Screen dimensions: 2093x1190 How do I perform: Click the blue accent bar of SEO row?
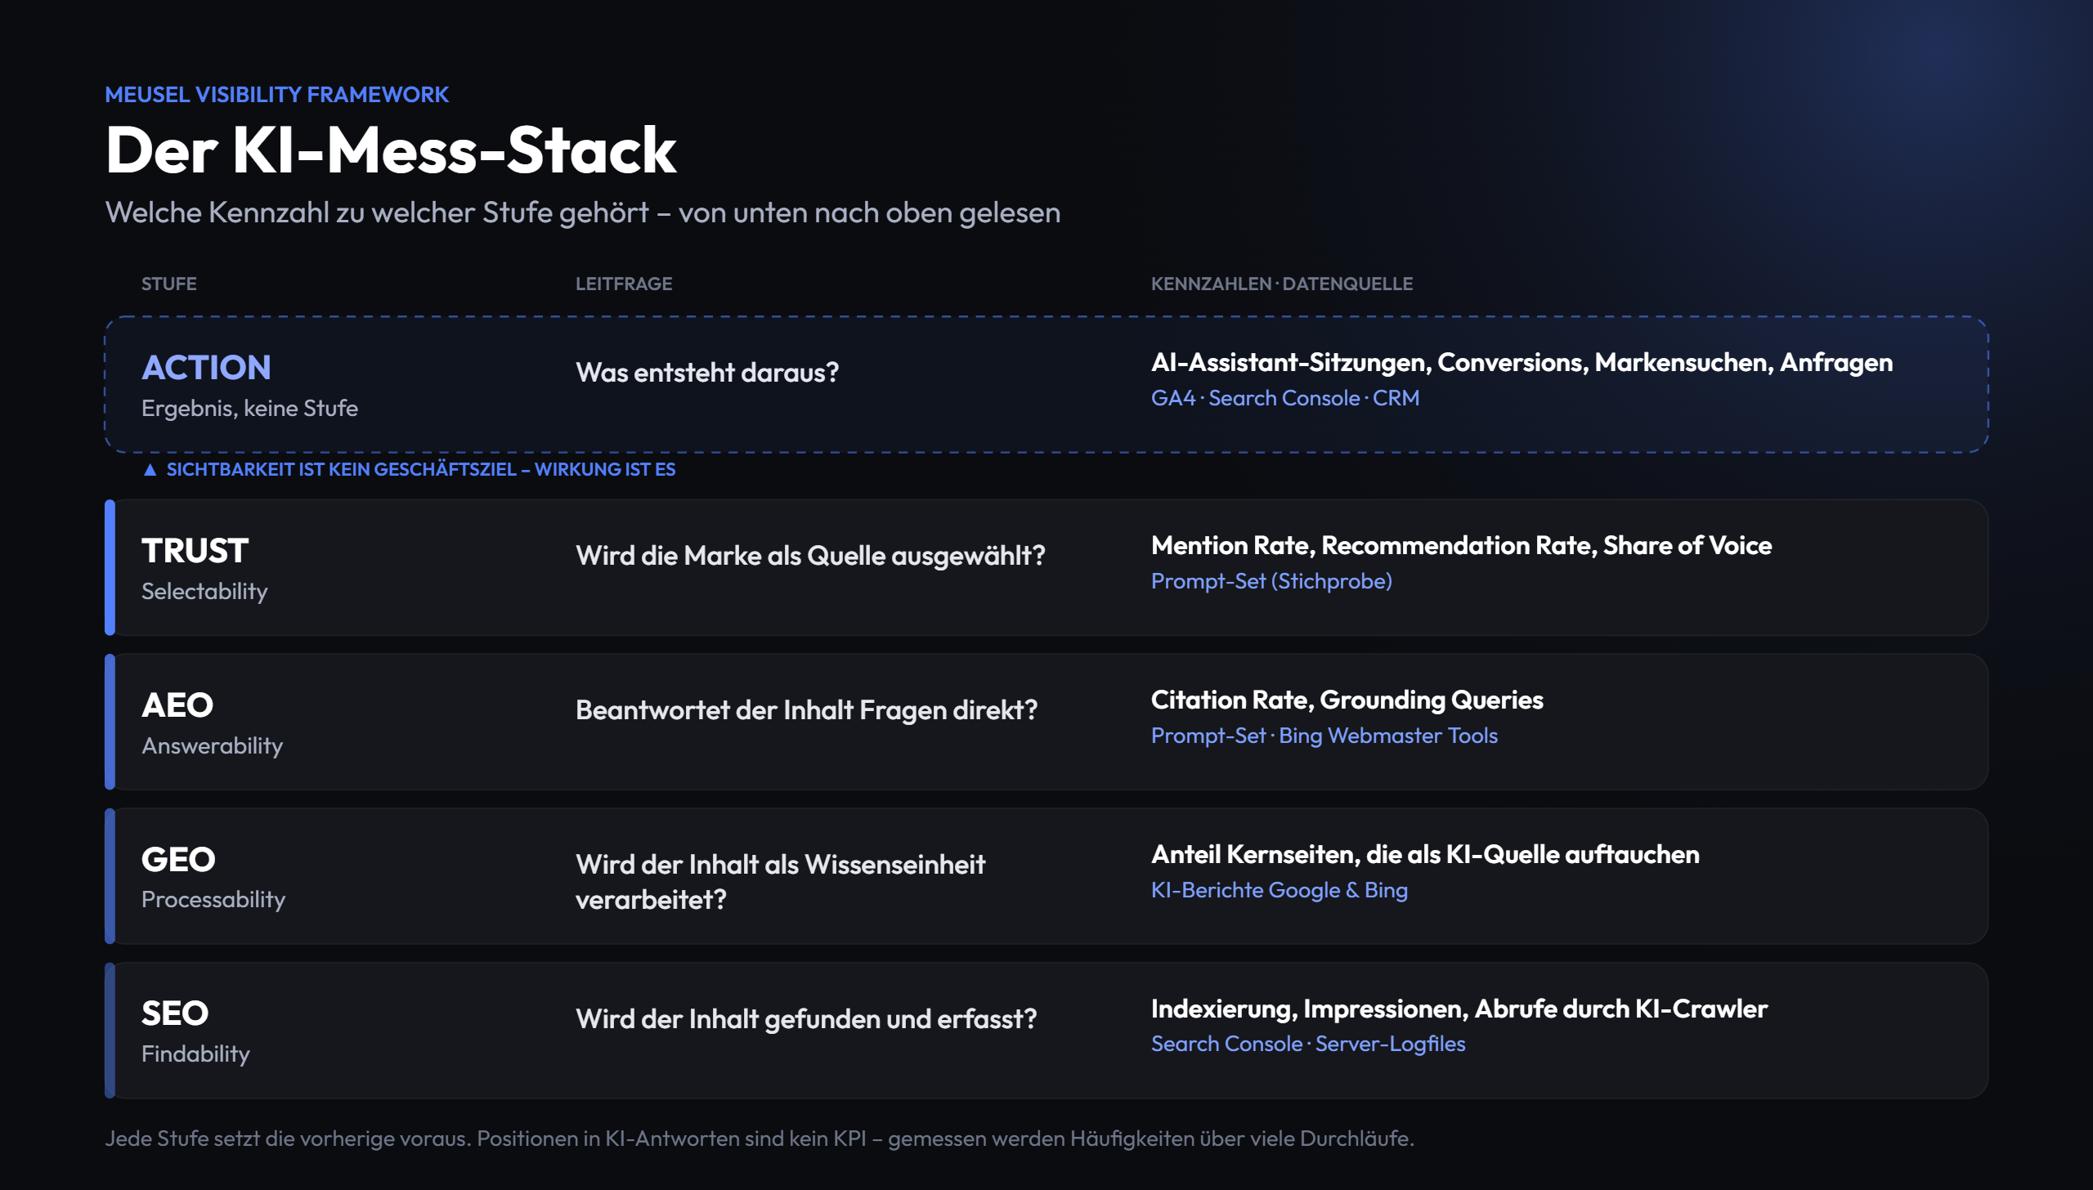[x=110, y=1031]
